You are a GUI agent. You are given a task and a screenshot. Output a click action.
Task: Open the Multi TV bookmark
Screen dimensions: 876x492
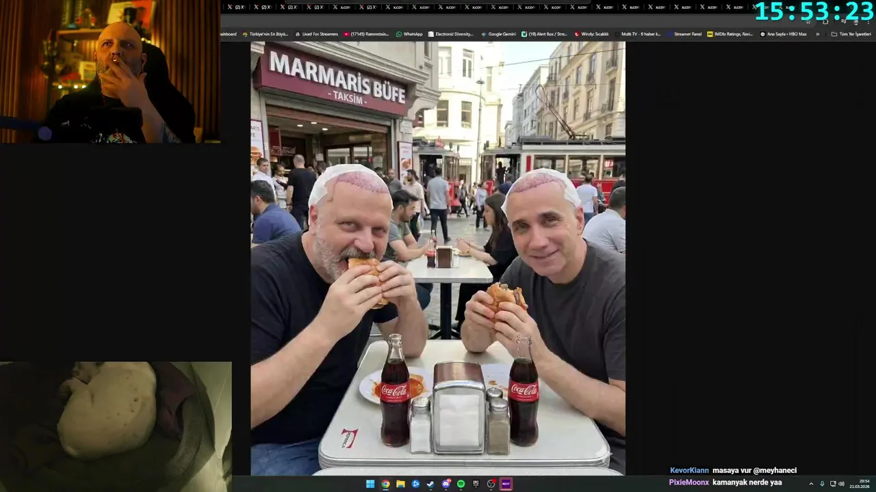click(x=638, y=33)
